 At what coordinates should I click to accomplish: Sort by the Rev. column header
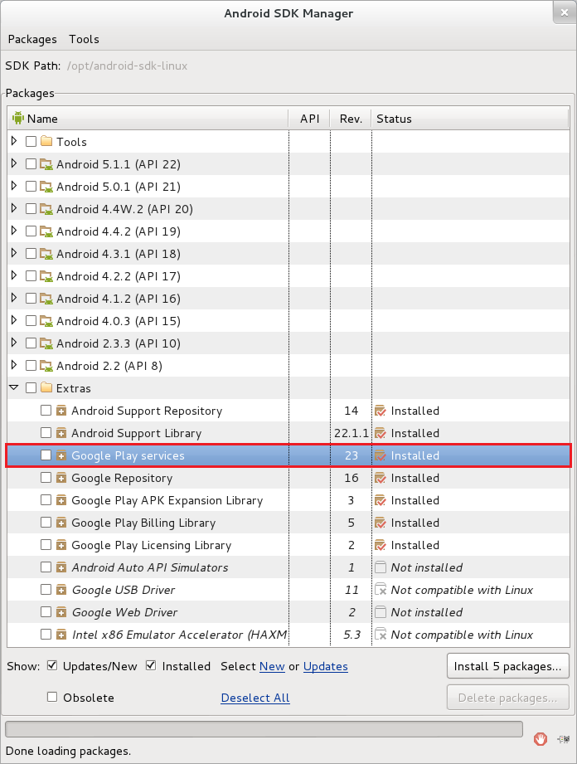(351, 119)
